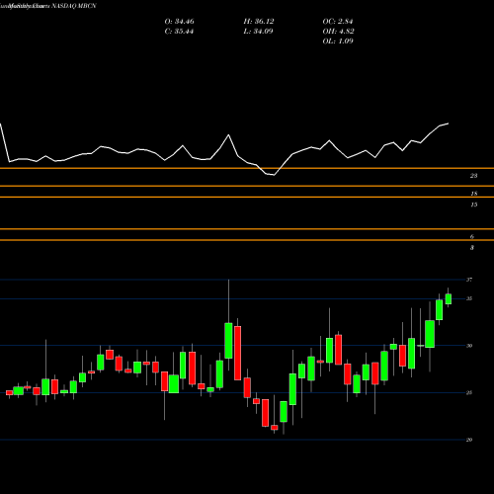
Task: Click the 25 price axis label
Action: point(469,392)
